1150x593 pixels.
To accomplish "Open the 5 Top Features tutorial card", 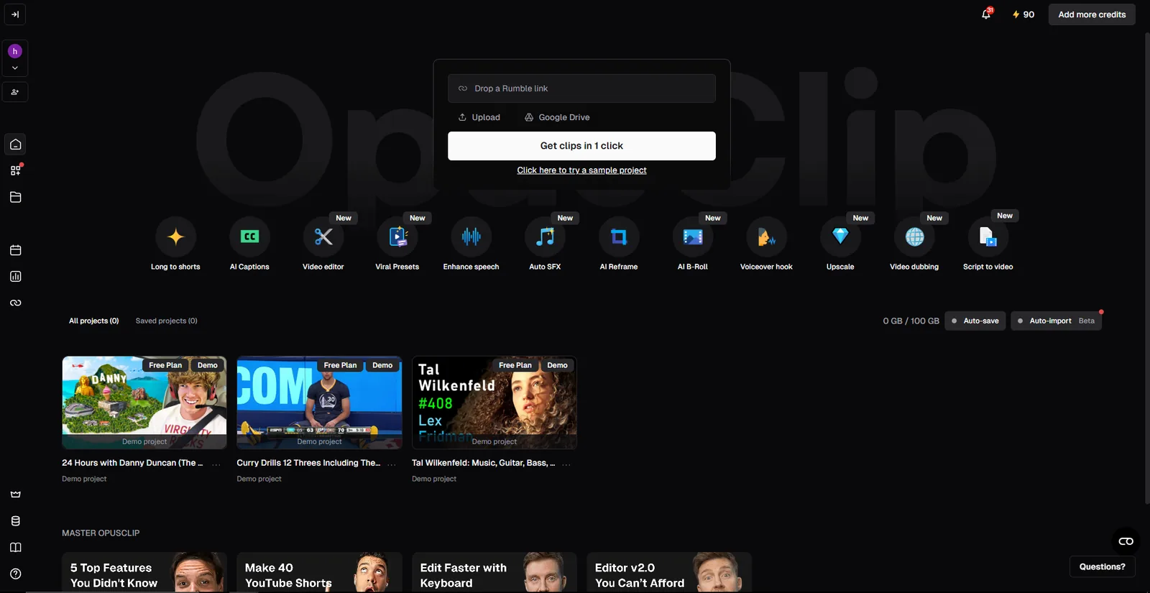I will coord(144,572).
